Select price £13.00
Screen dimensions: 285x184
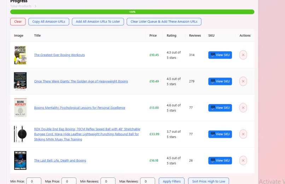[x=154, y=108]
